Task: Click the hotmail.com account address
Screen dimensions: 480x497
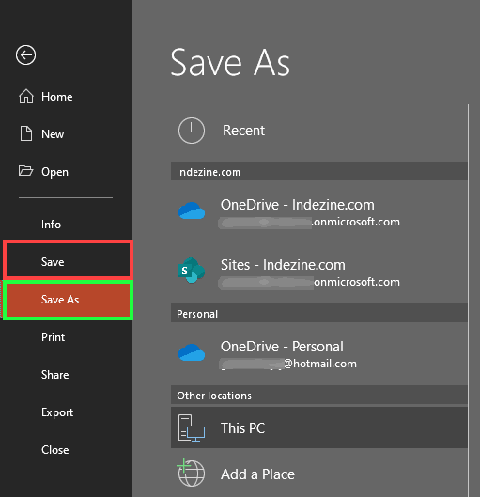Action: click(x=288, y=364)
